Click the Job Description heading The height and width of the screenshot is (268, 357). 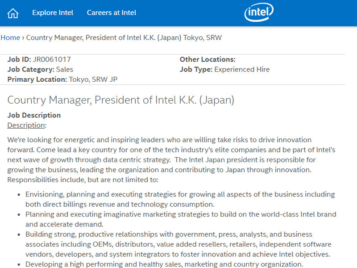point(34,115)
